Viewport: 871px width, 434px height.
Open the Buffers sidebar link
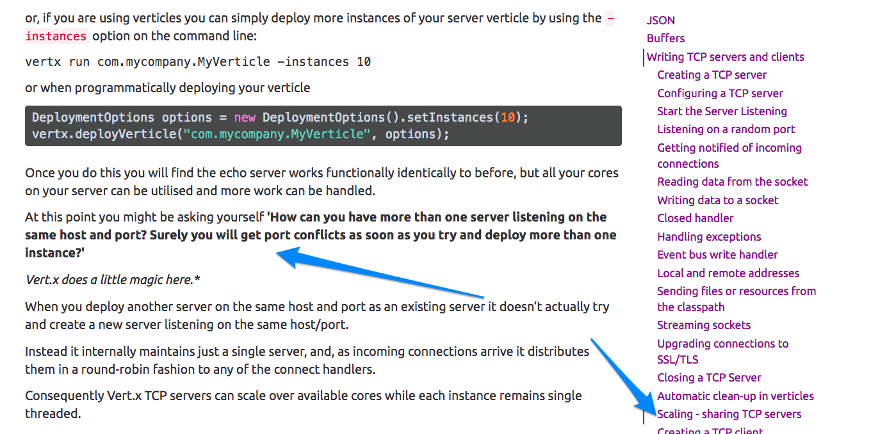tap(665, 38)
